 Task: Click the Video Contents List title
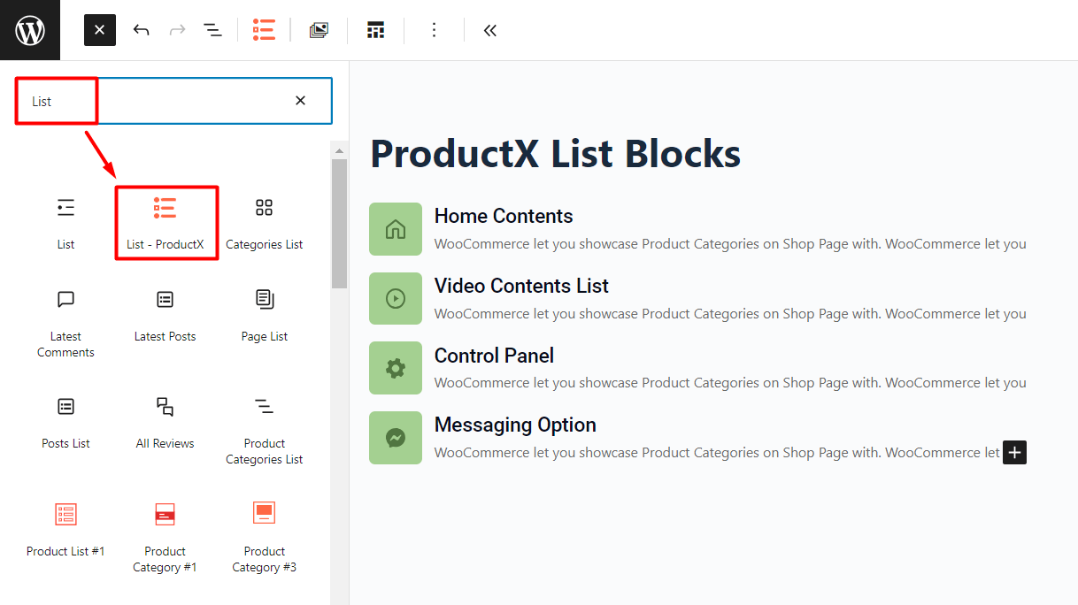(x=521, y=286)
